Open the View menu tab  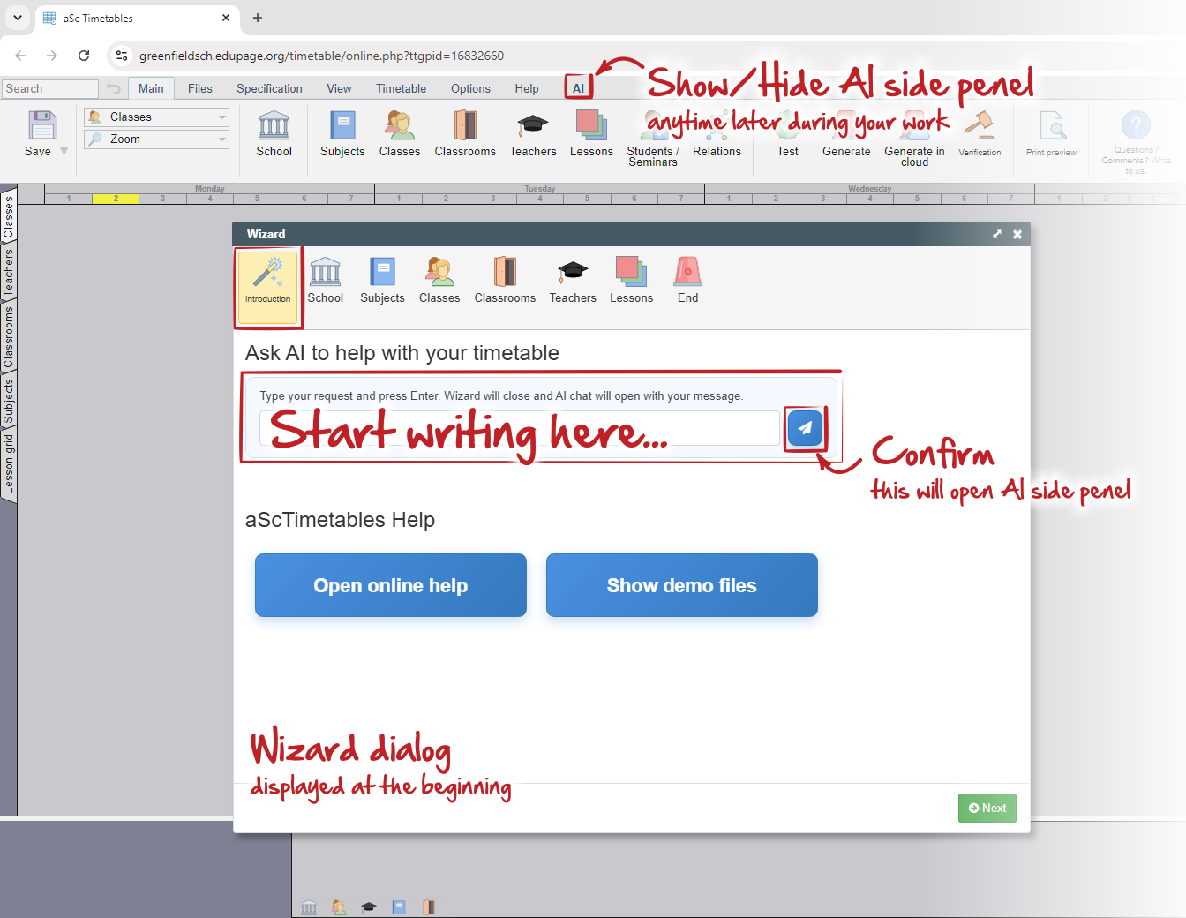point(339,88)
